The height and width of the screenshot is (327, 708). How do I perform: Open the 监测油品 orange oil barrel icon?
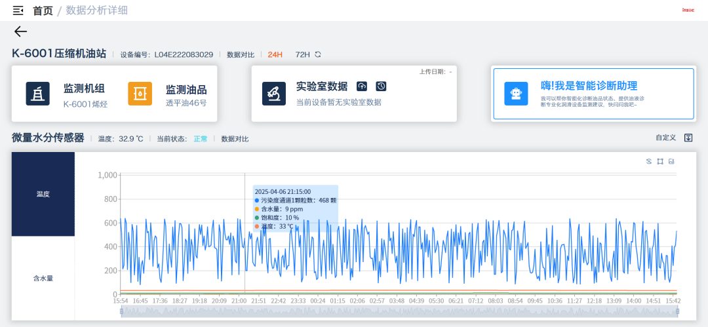140,94
